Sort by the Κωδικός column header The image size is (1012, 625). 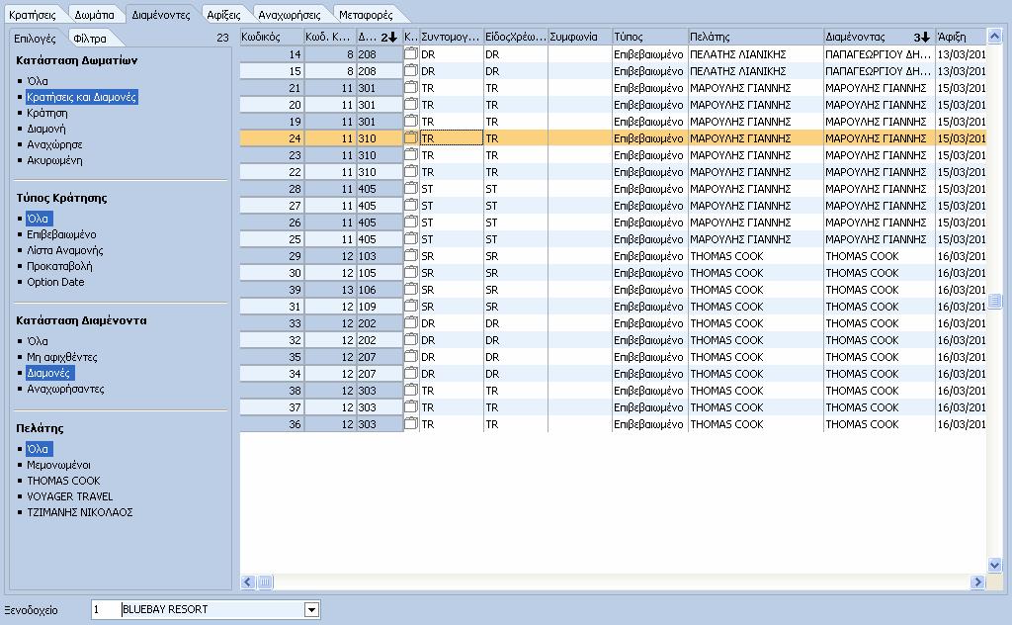pyautogui.click(x=272, y=37)
